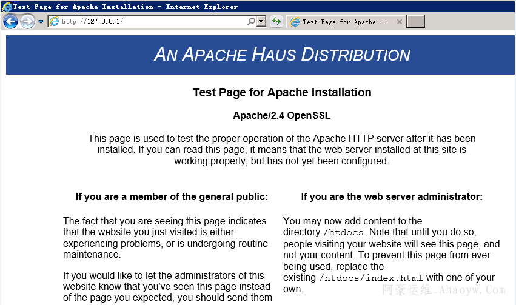Viewport: 516px width, 305px height.
Task: Click the 'An Apache Haus Distribution' banner
Action: point(282,55)
